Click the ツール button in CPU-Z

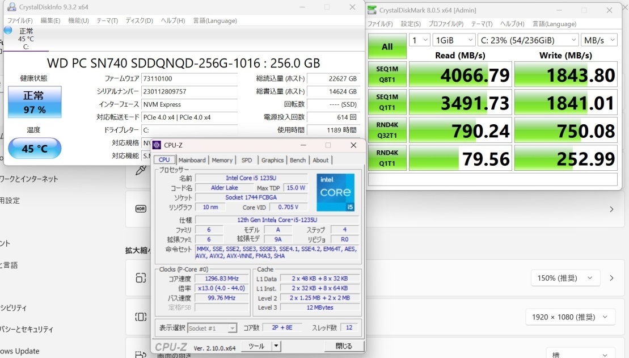[256, 346]
